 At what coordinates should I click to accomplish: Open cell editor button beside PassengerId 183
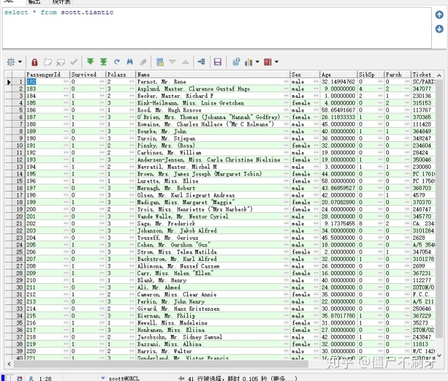point(66,89)
